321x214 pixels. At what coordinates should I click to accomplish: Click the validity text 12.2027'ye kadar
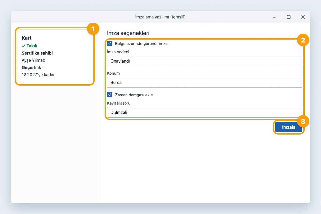point(38,75)
